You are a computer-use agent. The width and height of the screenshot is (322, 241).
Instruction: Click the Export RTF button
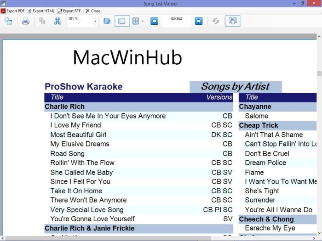pyautogui.click(x=69, y=11)
